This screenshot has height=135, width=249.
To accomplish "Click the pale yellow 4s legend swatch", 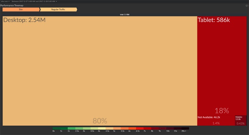I will point(102,128).
